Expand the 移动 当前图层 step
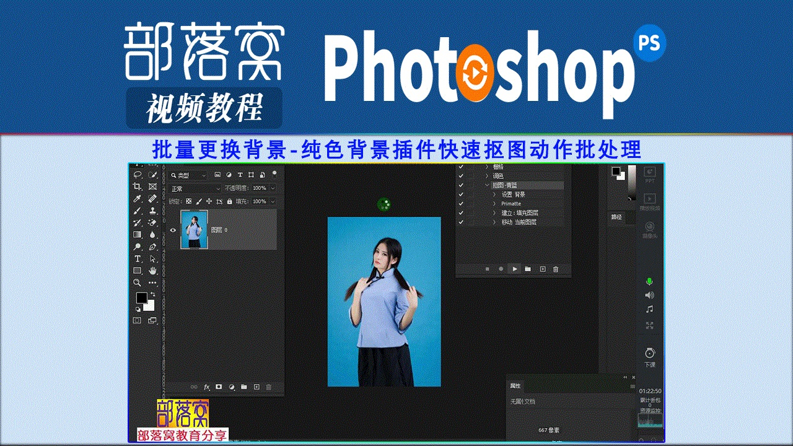The width and height of the screenshot is (793, 446). (x=494, y=222)
